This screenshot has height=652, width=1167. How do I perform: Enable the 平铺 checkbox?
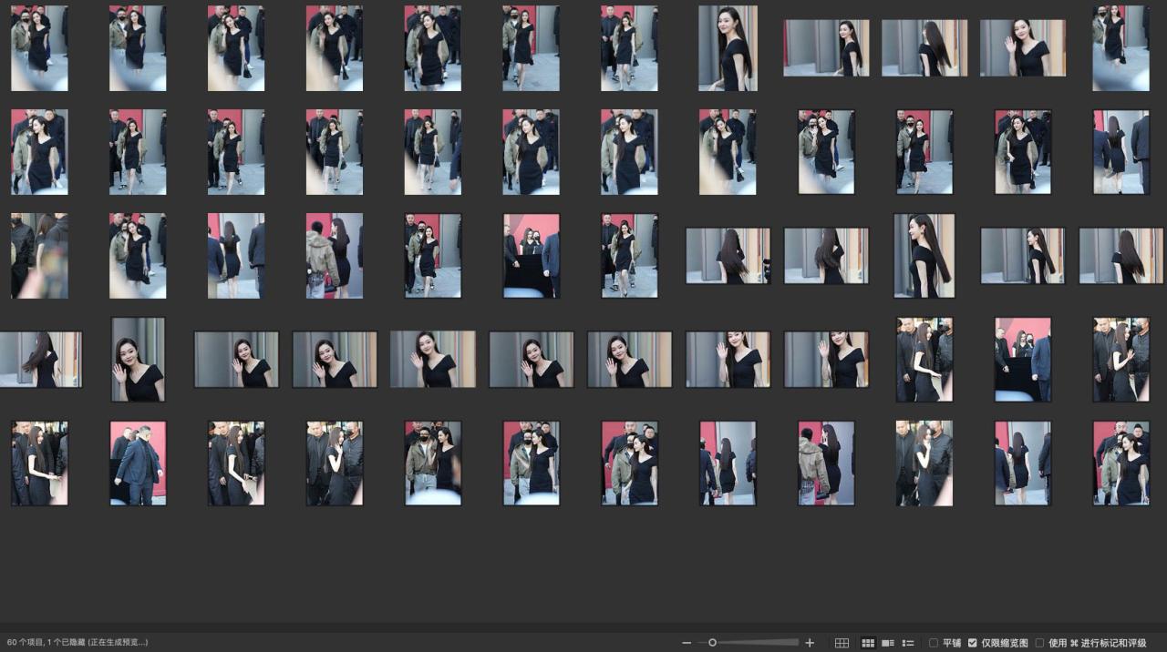tap(934, 643)
